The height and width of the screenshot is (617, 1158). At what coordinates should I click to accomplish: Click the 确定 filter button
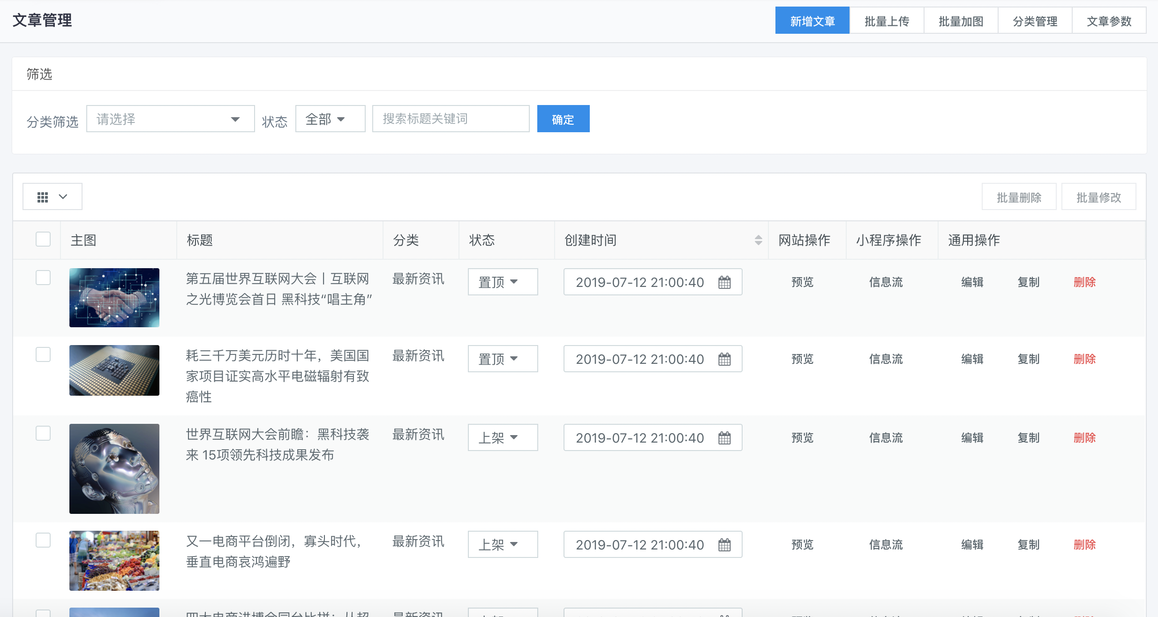(563, 119)
